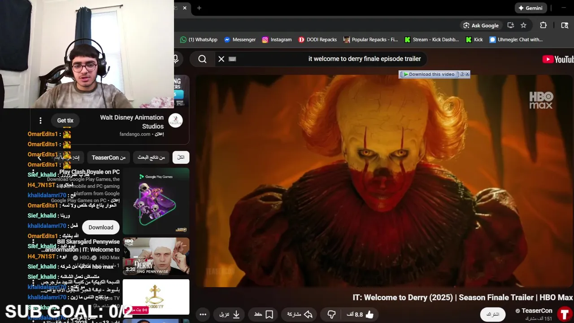574x323 pixels.
Task: Open the Google Play Games ad thumbnail
Action: [x=156, y=201]
